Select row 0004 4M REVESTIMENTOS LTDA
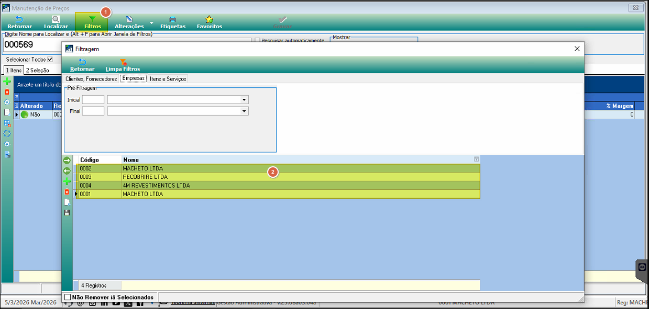This screenshot has height=309, width=649. coord(279,185)
